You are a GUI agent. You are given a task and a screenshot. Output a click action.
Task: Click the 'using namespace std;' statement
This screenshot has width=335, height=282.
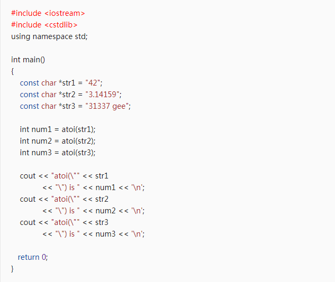coord(49,36)
